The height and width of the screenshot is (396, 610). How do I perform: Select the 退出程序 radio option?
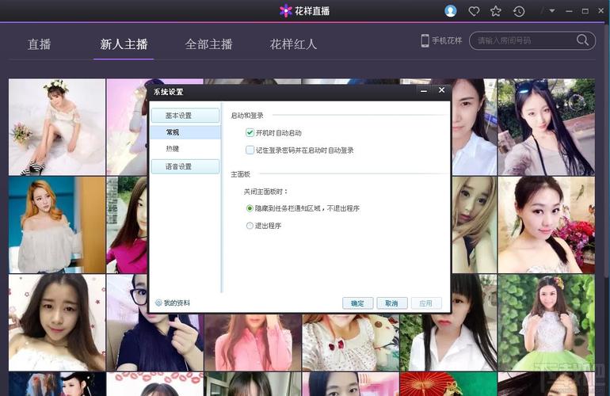[x=250, y=226]
